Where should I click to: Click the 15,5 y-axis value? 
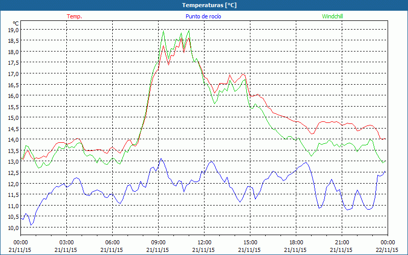pos(14,107)
